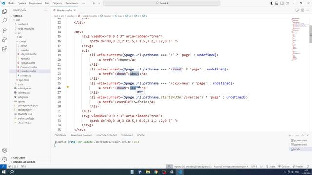Open +layout.svelte in the explorer

point(28,54)
